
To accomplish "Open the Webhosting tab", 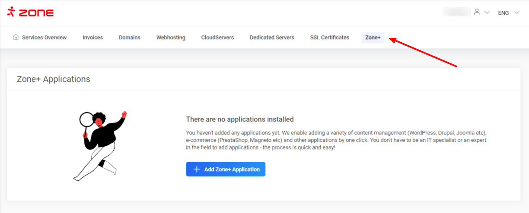I will [171, 38].
